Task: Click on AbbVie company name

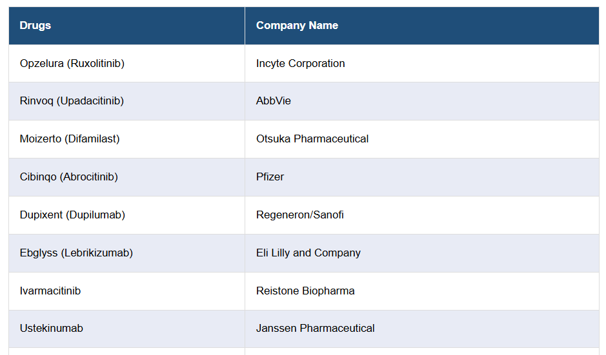Action: [274, 101]
